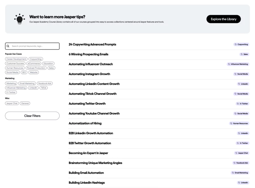Screen dimensions: 255x188
Task: Select the Influencer Marketing filter chip
Action: [x=16, y=88]
